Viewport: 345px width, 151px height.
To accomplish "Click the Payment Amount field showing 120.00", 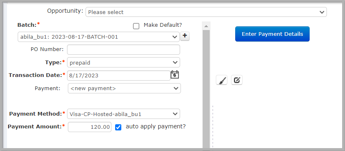I will coord(90,127).
